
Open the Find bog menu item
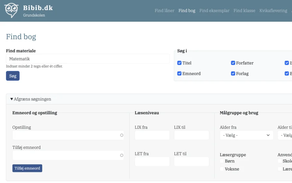(187, 11)
